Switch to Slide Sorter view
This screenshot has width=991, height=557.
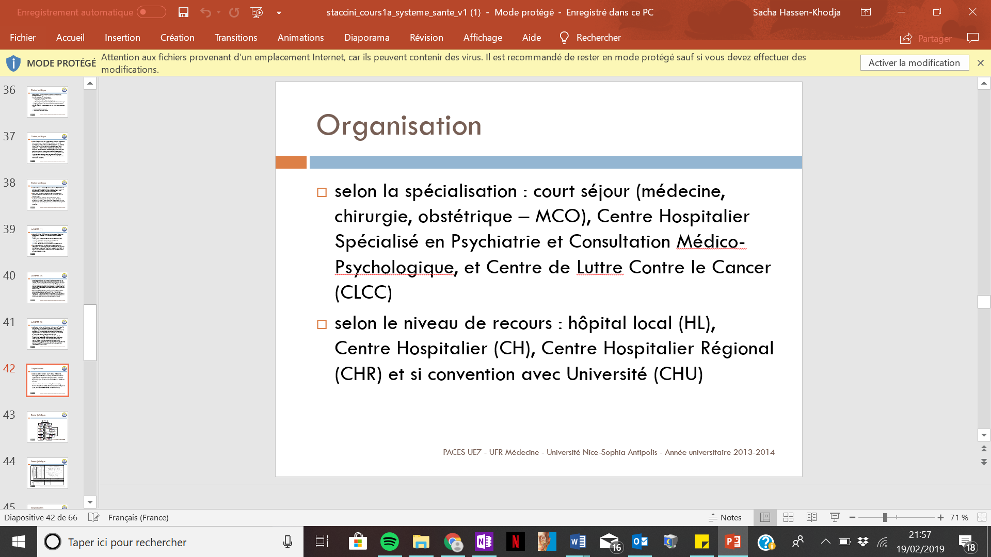point(788,517)
